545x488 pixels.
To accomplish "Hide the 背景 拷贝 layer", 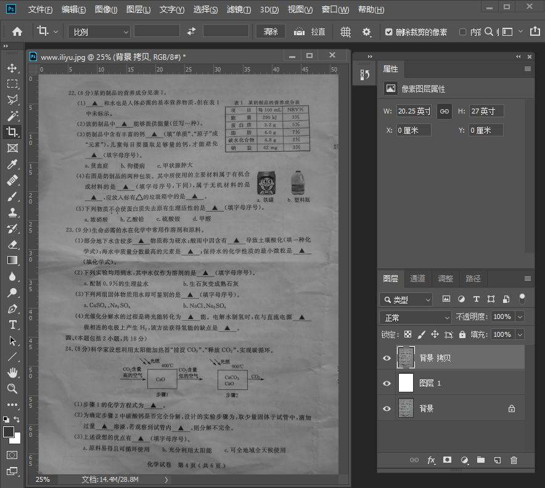I will tap(387, 358).
